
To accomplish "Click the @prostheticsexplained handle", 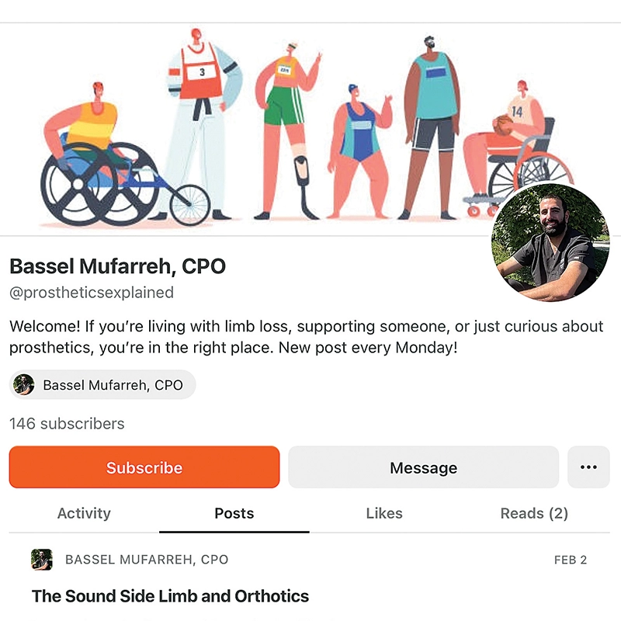I will pyautogui.click(x=92, y=293).
